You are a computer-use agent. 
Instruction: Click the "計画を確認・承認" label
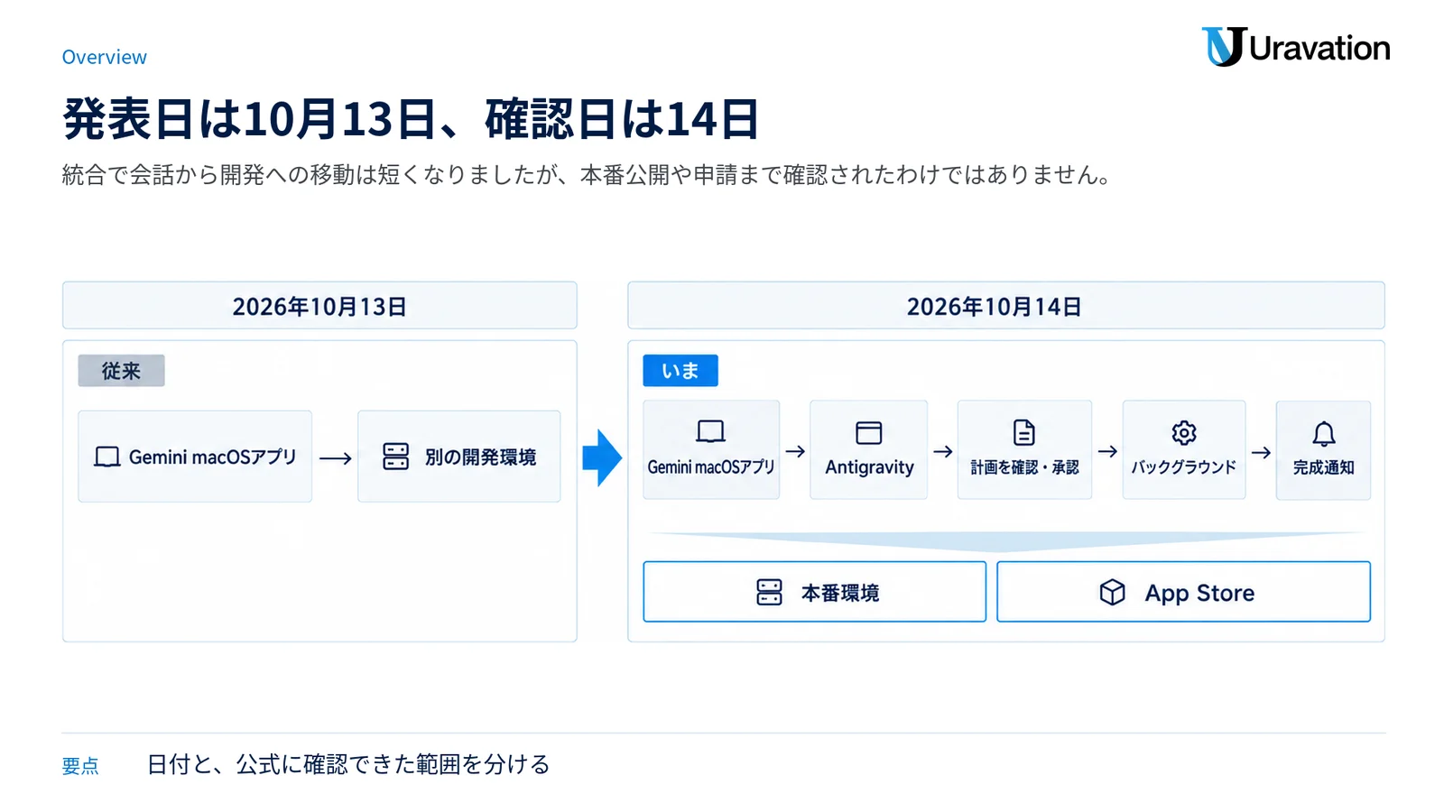1025,467
